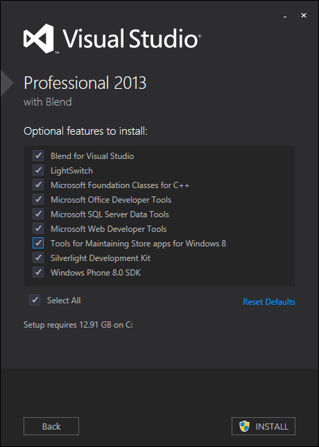Image resolution: width=319 pixels, height=447 pixels.
Task: Uncheck Microsoft Foundation Classes for C++
Action: 38,185
